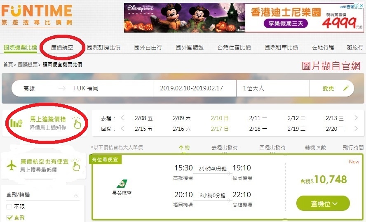Select the 2/11 一 departure date

(258, 118)
